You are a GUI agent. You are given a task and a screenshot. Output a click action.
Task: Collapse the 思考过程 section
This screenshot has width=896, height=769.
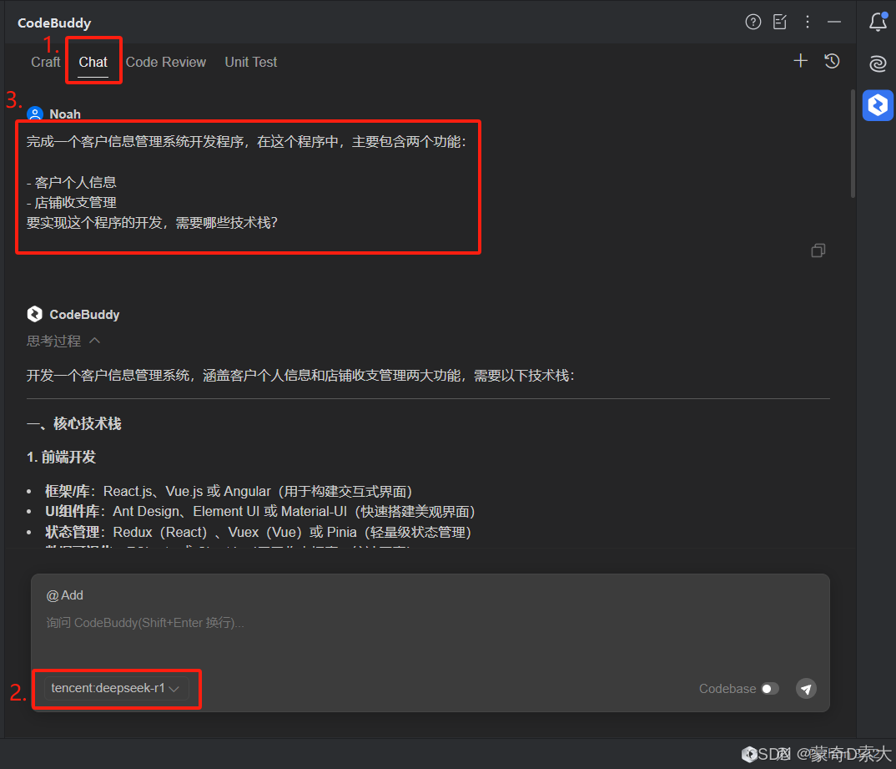(63, 341)
